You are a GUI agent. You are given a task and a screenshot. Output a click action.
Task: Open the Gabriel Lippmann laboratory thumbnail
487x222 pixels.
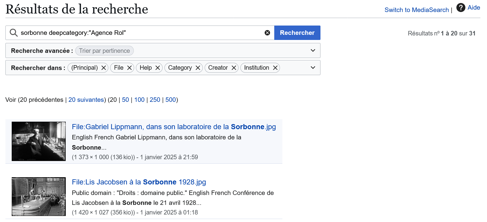pos(39,141)
